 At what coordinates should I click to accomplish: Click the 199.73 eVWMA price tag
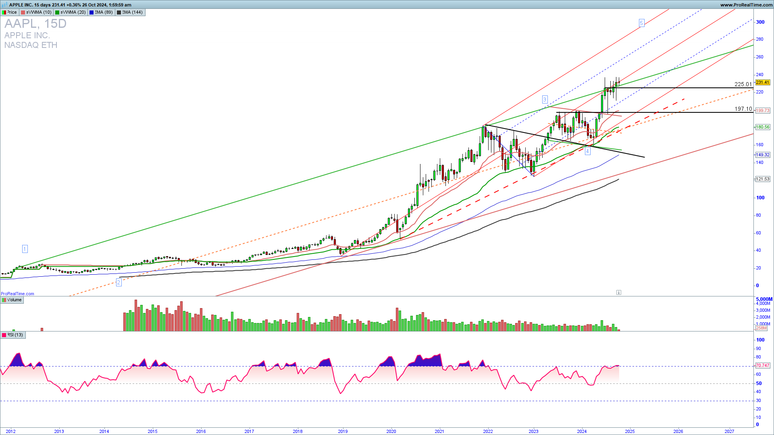point(762,110)
